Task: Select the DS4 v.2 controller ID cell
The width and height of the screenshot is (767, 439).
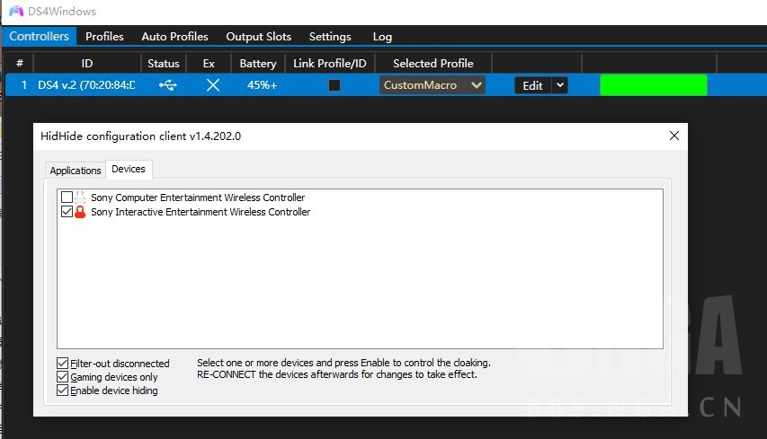Action: tap(86, 85)
